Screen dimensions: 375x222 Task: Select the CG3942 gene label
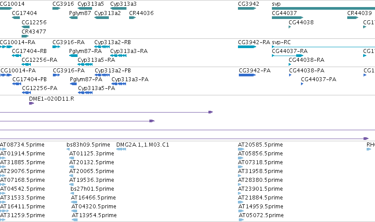click(249, 4)
